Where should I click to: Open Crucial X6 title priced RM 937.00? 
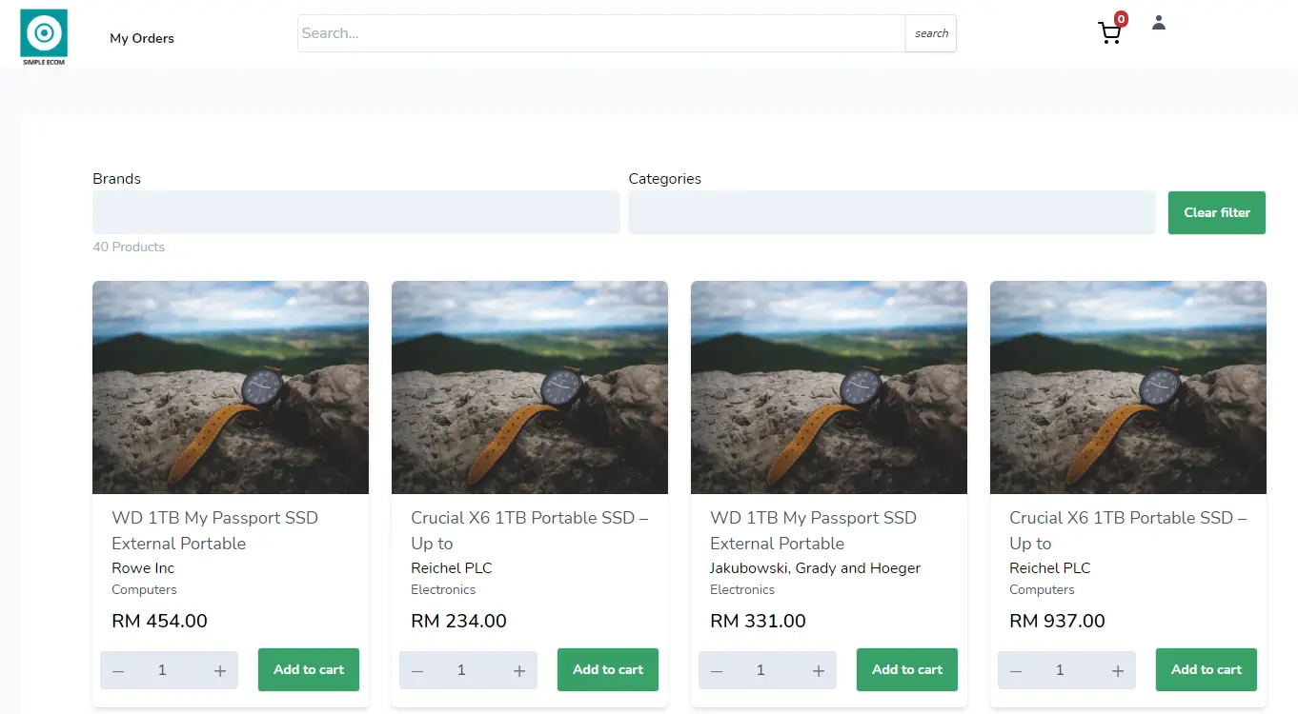coord(1127,530)
